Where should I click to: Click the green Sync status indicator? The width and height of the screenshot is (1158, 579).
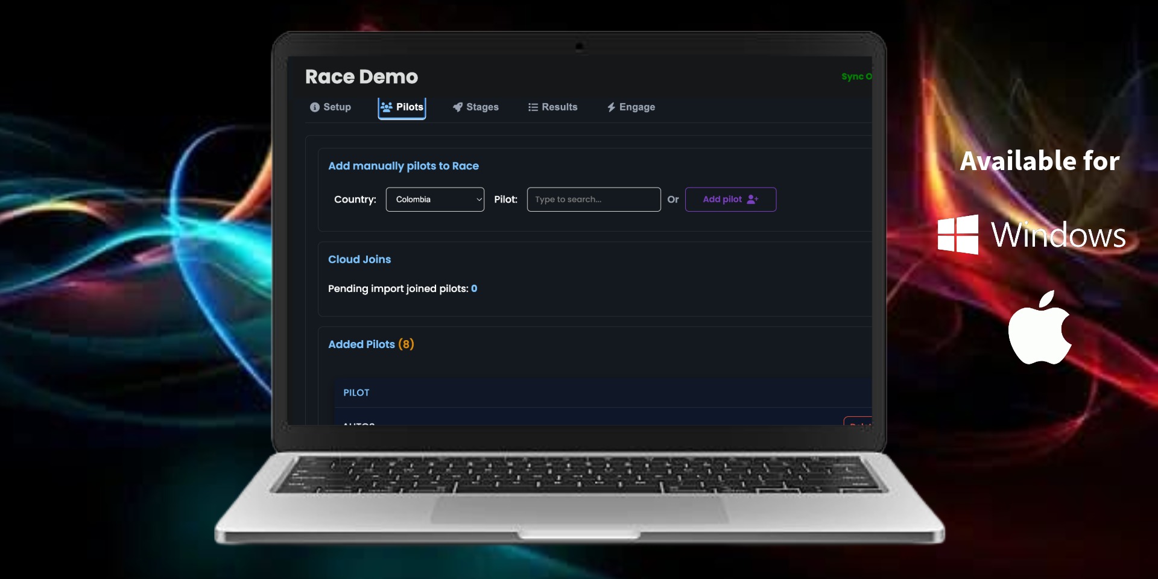(856, 77)
